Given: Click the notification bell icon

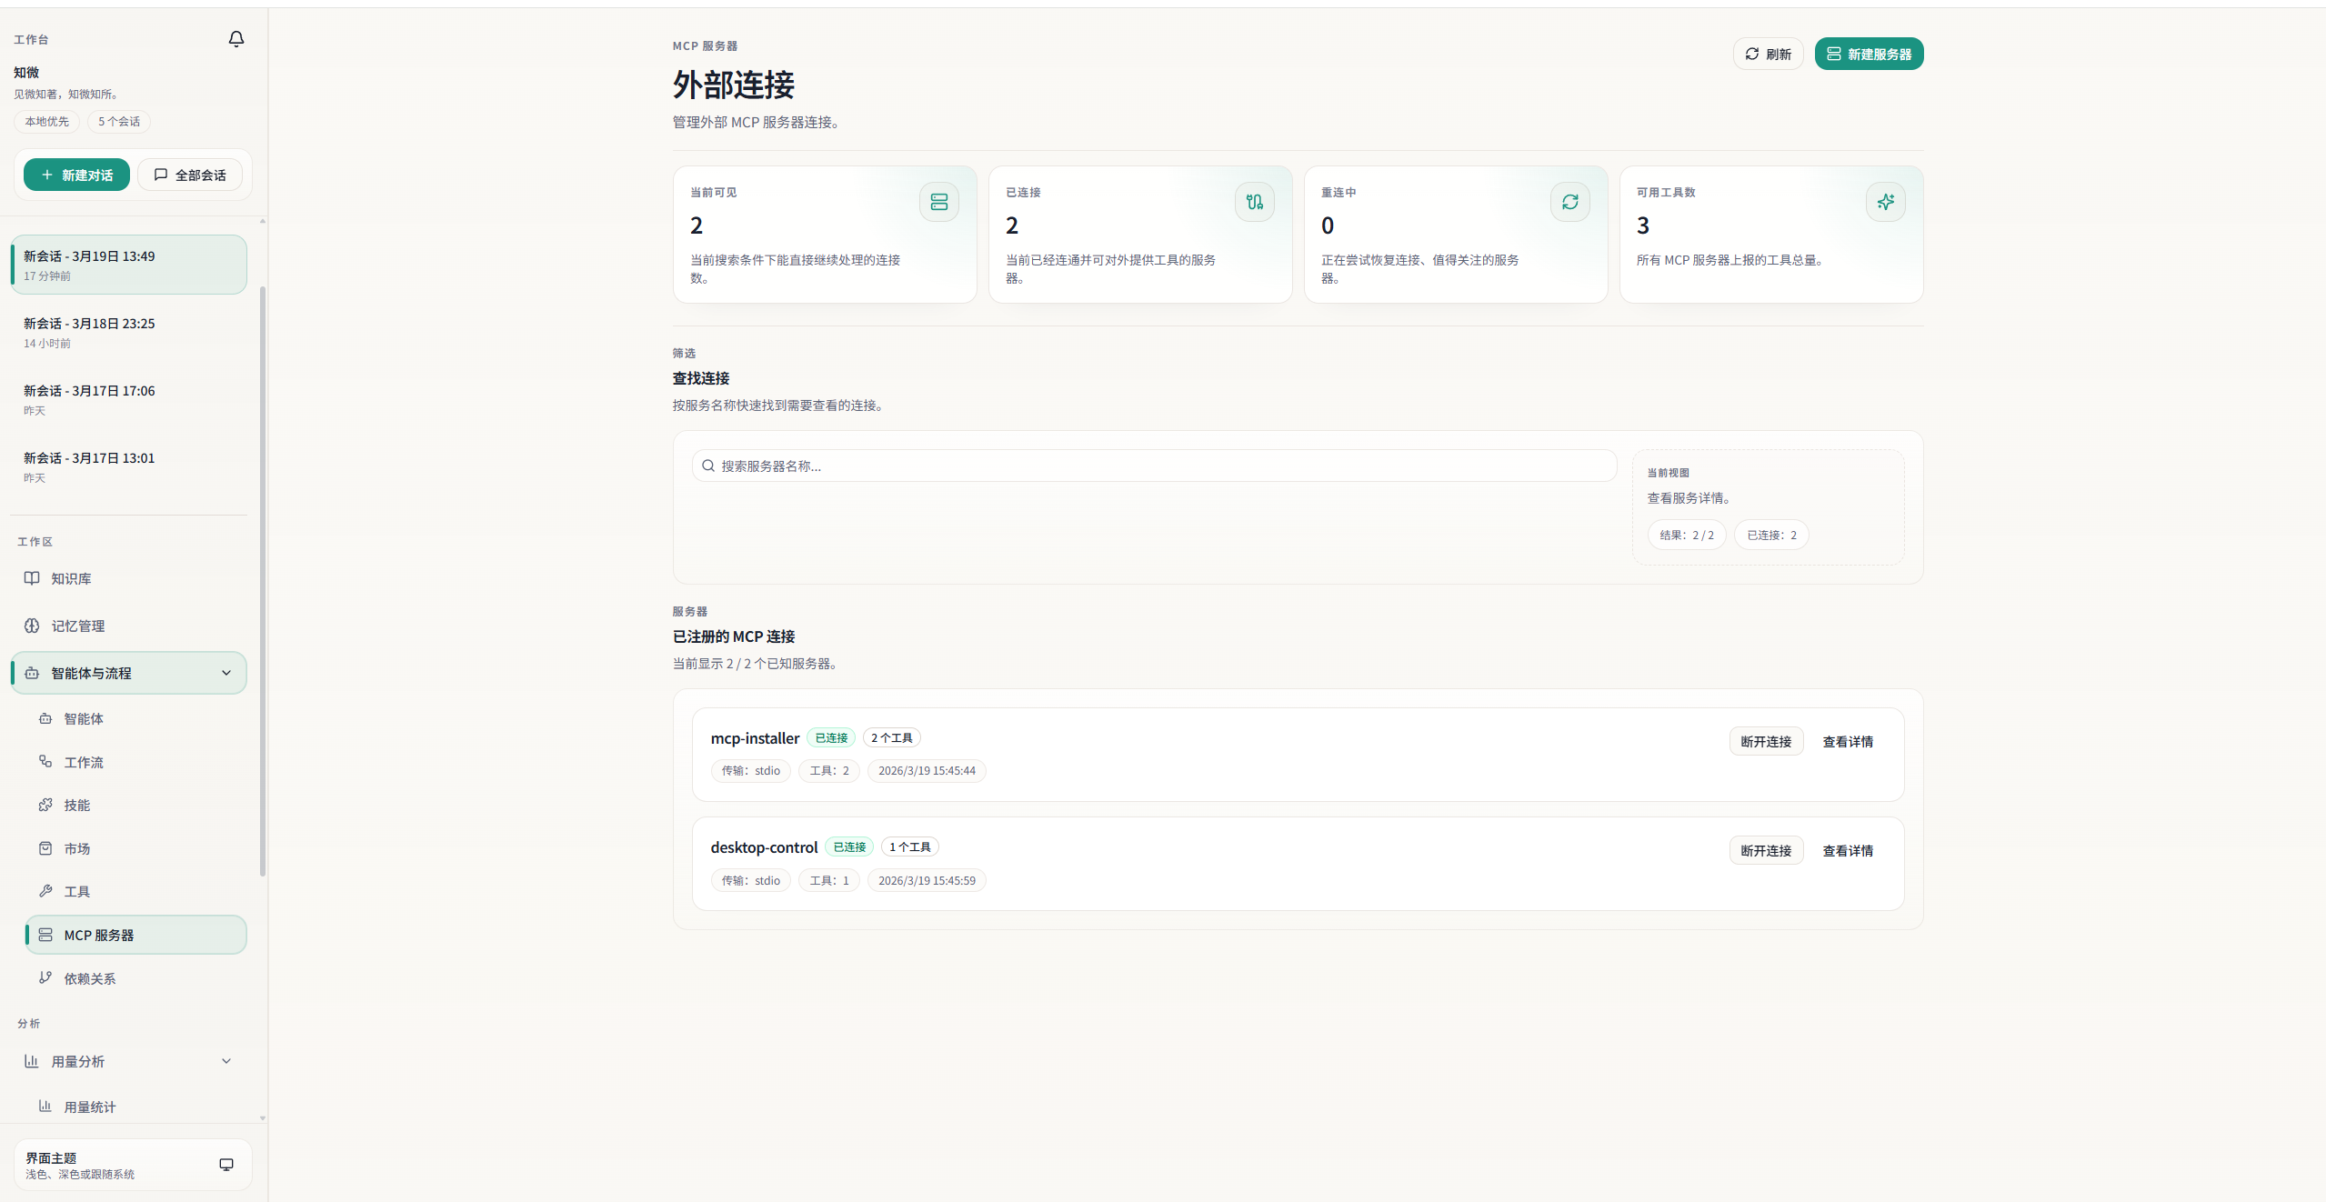Looking at the screenshot, I should coord(236,39).
